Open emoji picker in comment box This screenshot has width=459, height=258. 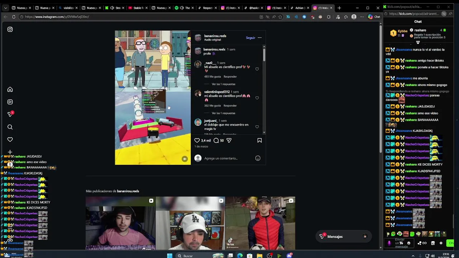(x=258, y=158)
